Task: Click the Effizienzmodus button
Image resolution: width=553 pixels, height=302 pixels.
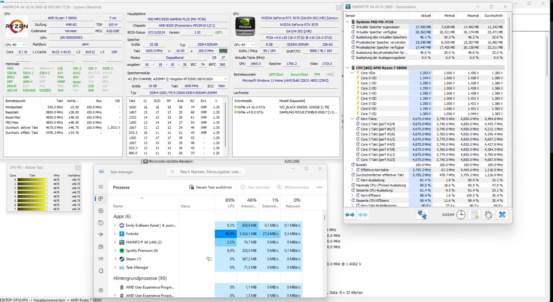Action: [x=293, y=187]
